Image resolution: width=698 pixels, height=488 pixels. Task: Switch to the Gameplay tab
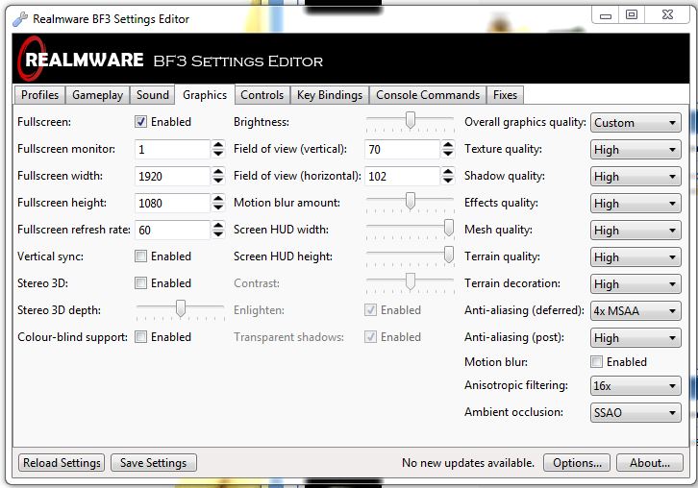(97, 95)
